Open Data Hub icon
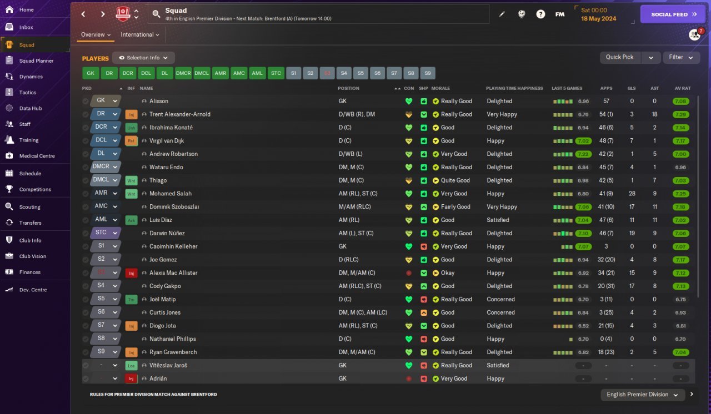Image resolution: width=711 pixels, height=414 pixels. coord(9,108)
